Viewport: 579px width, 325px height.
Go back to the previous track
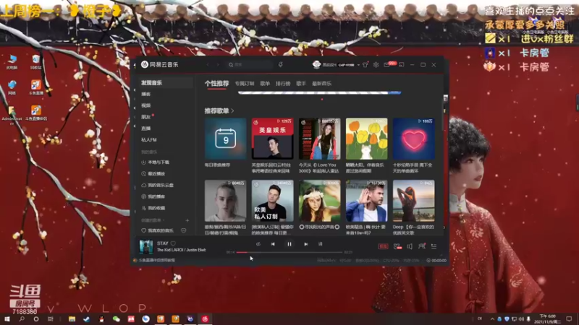coord(273,244)
